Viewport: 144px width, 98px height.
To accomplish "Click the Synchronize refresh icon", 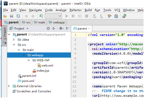I will click(x=18, y=16).
